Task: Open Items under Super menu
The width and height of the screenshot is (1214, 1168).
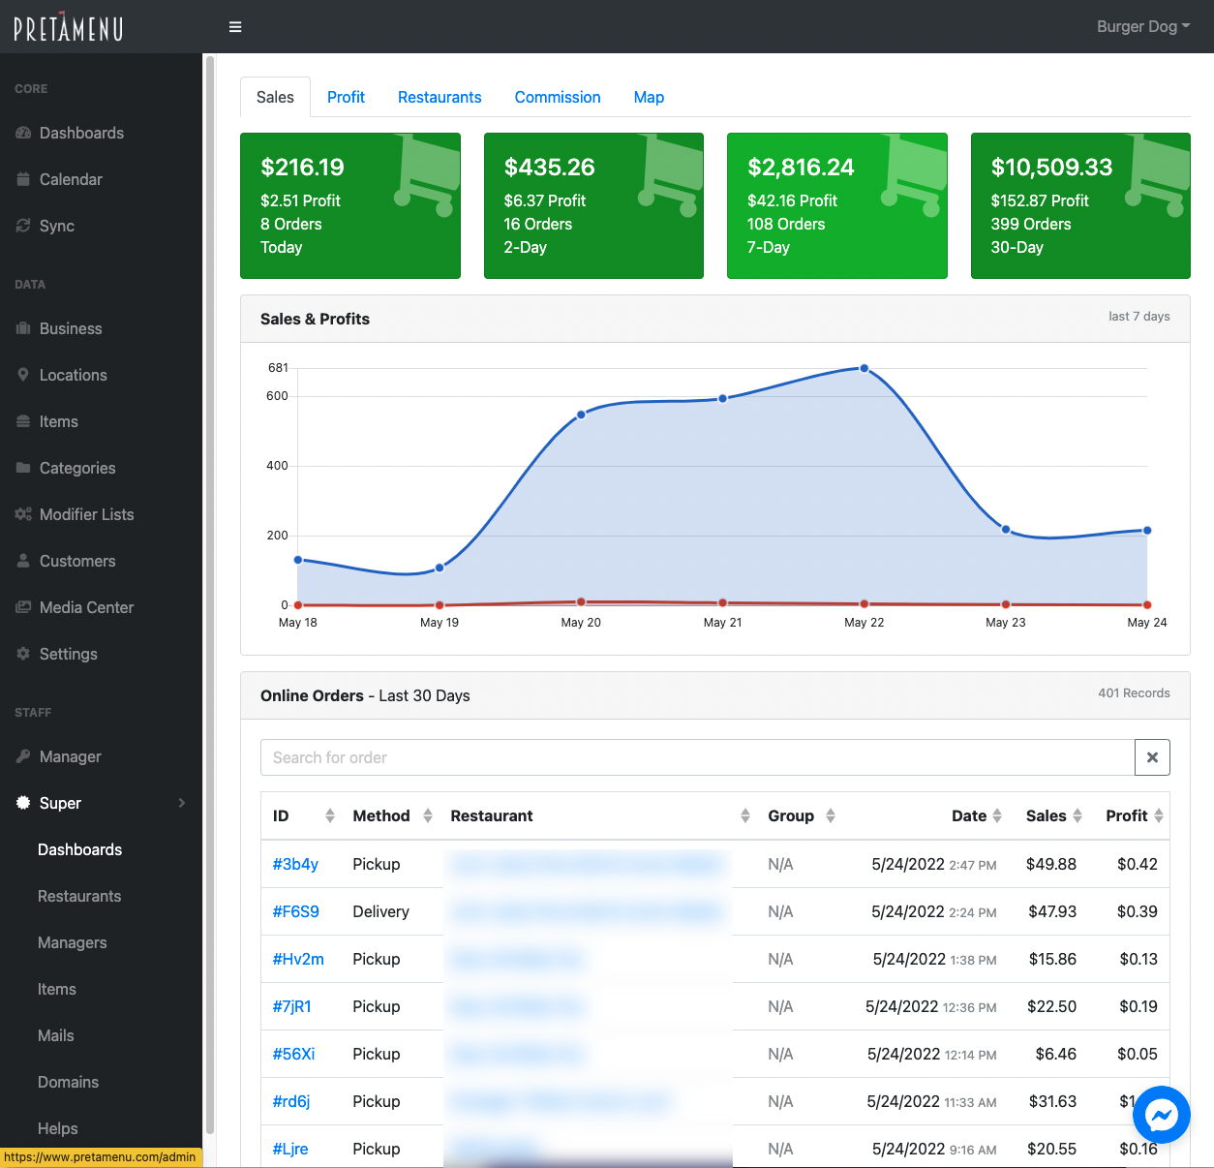Action: coord(57,989)
